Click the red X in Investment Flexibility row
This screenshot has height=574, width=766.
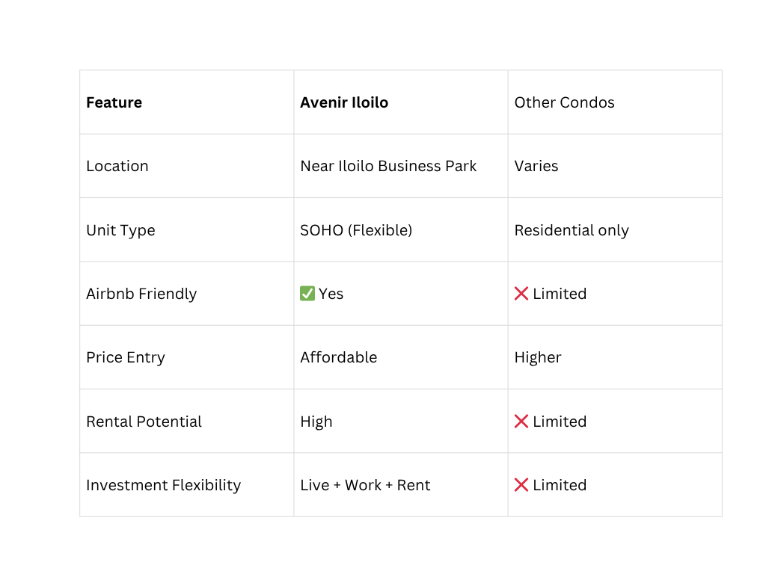(521, 484)
